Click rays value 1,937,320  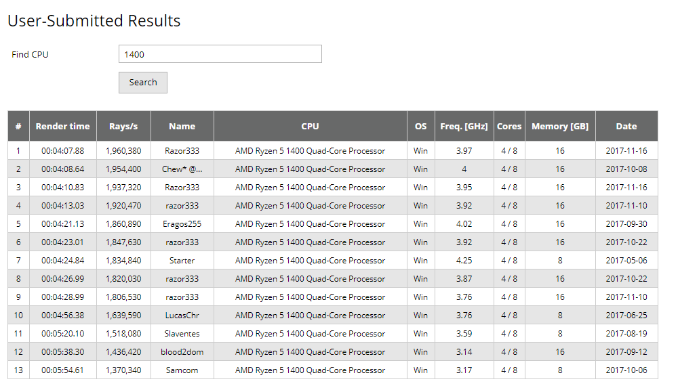click(x=123, y=188)
